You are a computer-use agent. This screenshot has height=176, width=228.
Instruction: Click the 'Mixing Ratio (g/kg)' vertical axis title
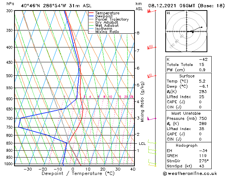click(142, 102)
